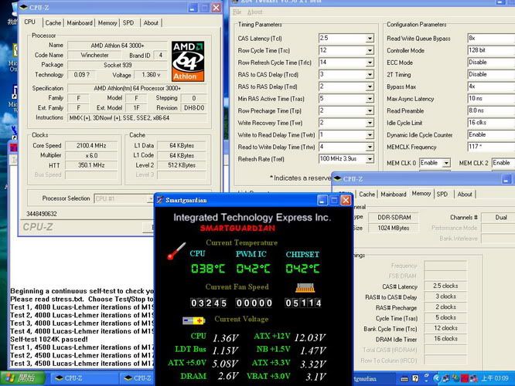This screenshot has height=386, width=515.
Task: Click the CPU temperature reading 038°C
Action: point(208,269)
